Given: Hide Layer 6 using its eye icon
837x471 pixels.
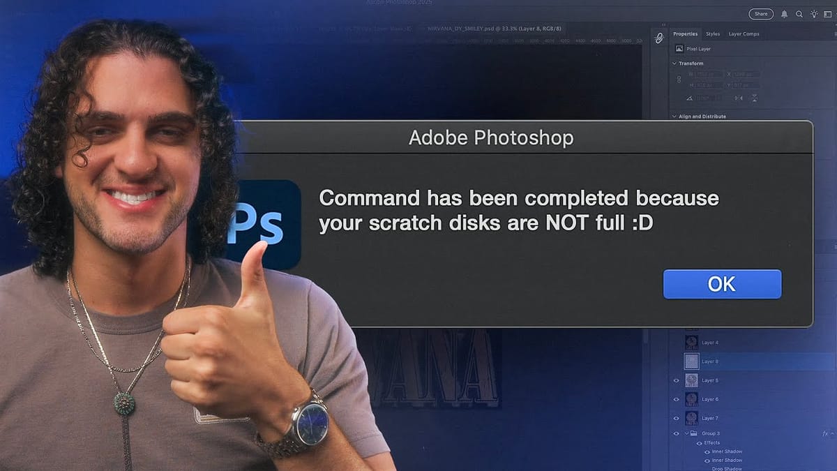Looking at the screenshot, I should (x=676, y=399).
